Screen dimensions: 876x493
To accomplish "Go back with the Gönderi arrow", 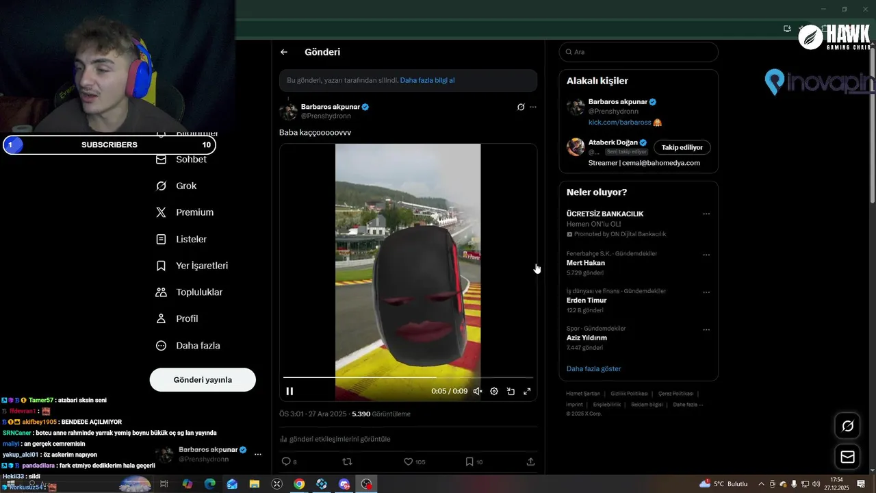I will pyautogui.click(x=284, y=52).
